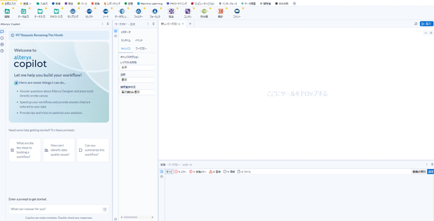
Task: Click the Run (実行) button
Action: click(427, 24)
